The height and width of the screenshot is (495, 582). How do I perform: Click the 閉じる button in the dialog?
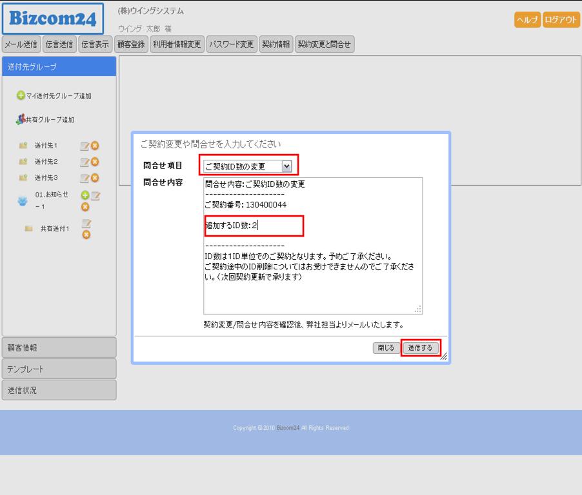(386, 348)
